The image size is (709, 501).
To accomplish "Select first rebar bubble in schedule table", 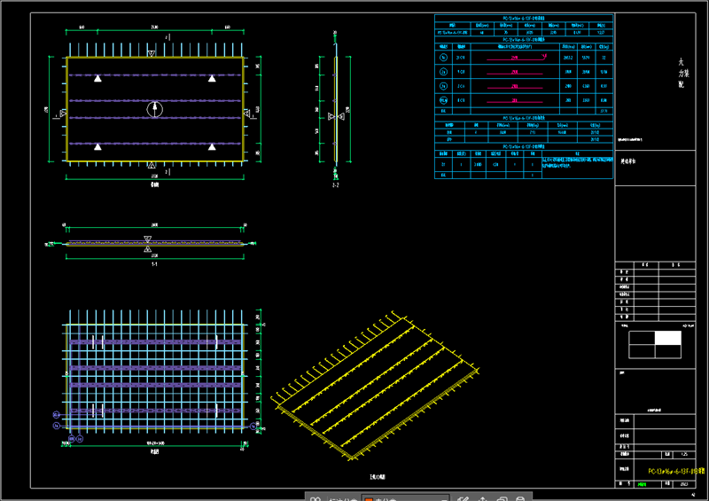I will tap(444, 58).
